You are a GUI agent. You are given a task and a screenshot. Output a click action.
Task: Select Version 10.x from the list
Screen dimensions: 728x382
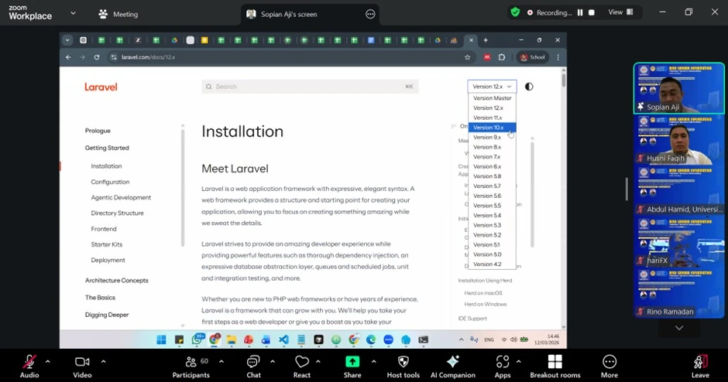pyautogui.click(x=492, y=128)
